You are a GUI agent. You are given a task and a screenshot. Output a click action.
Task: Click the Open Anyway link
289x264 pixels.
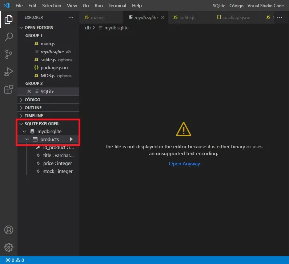[184, 164]
